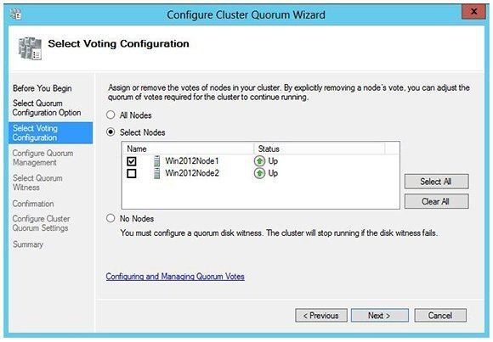Open the Select Quorum Configuration Option step
493x342 pixels.
[x=47, y=108]
